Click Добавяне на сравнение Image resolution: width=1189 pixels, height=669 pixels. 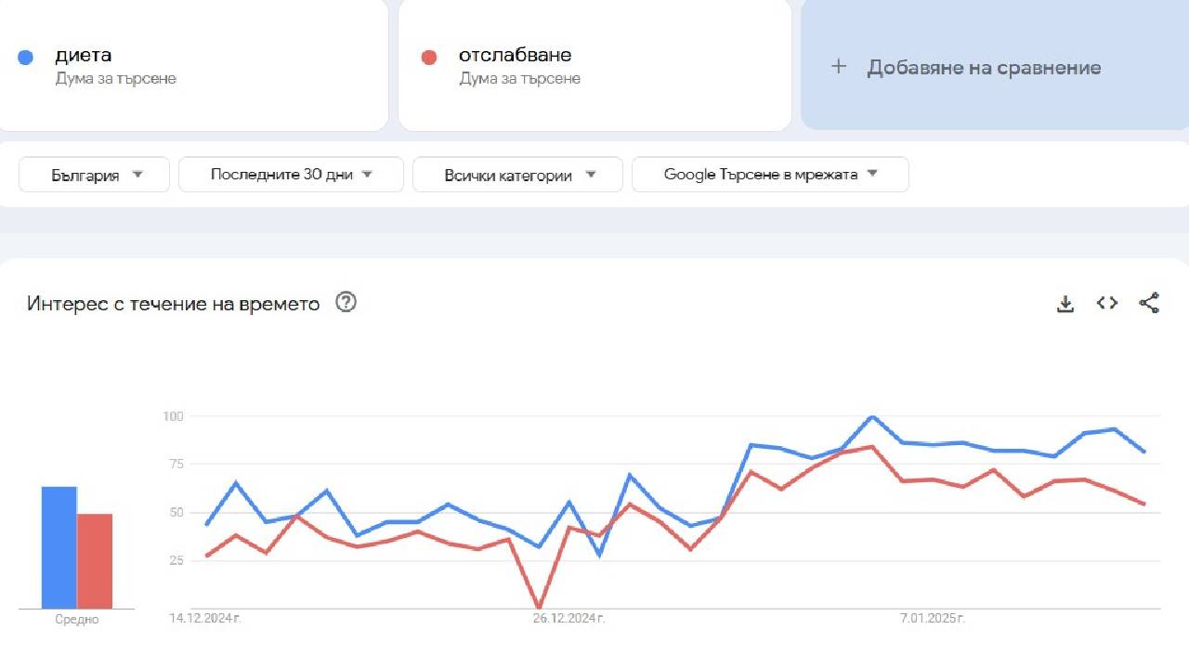984,66
